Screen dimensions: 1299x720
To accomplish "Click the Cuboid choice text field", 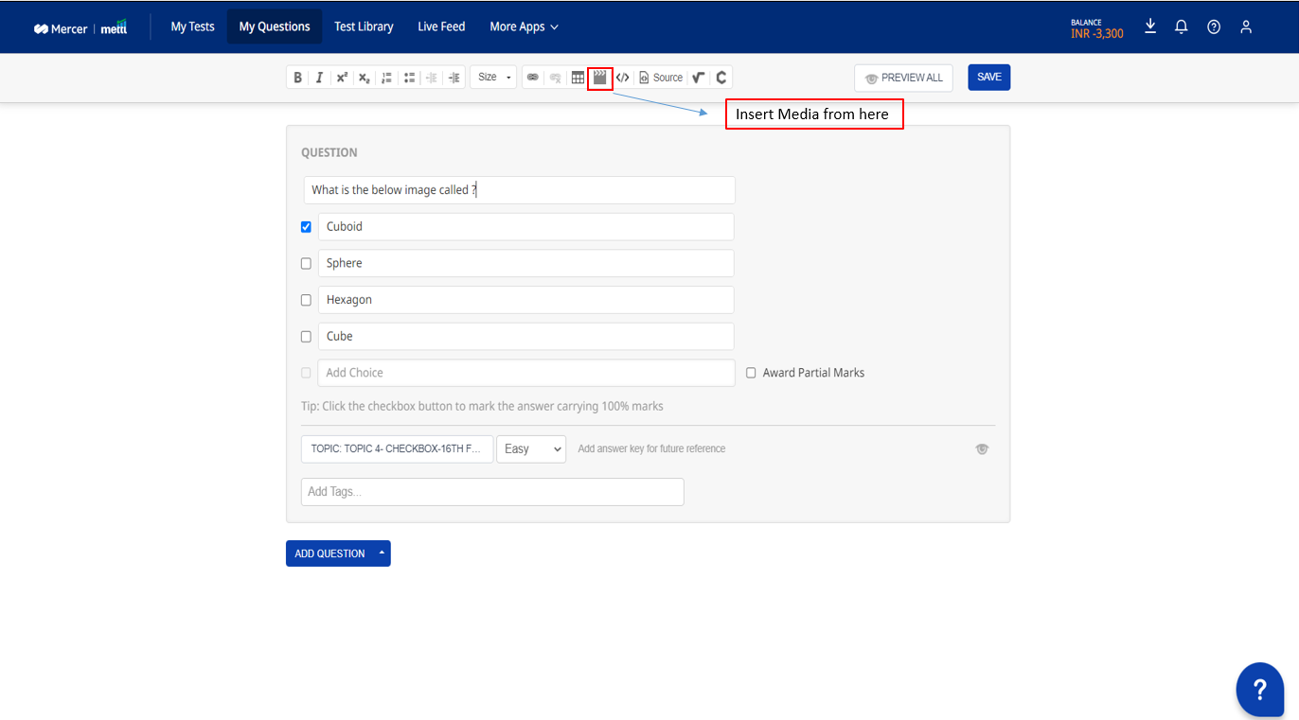I will click(525, 227).
